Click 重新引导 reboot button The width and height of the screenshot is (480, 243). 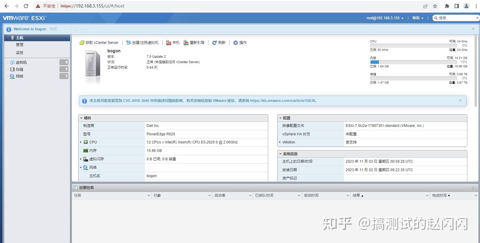point(194,43)
